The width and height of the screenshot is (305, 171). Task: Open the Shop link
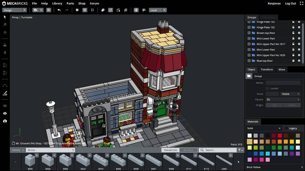(x=82, y=3)
